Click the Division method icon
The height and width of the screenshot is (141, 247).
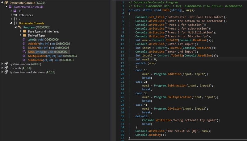click(24, 48)
